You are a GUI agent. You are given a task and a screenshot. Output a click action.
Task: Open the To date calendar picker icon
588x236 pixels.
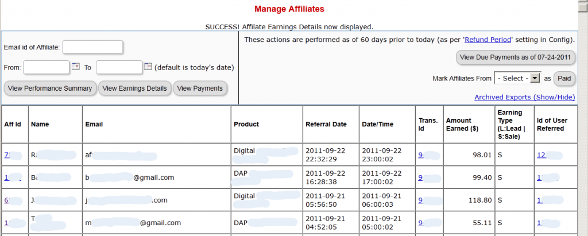pyautogui.click(x=148, y=67)
